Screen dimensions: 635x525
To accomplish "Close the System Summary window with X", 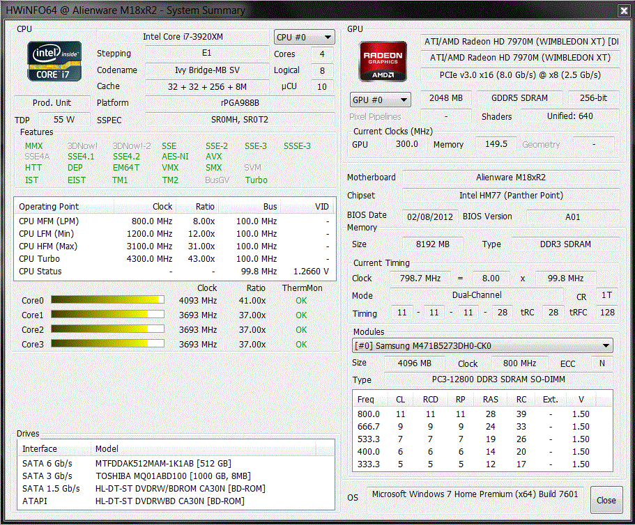I will coord(624,11).
